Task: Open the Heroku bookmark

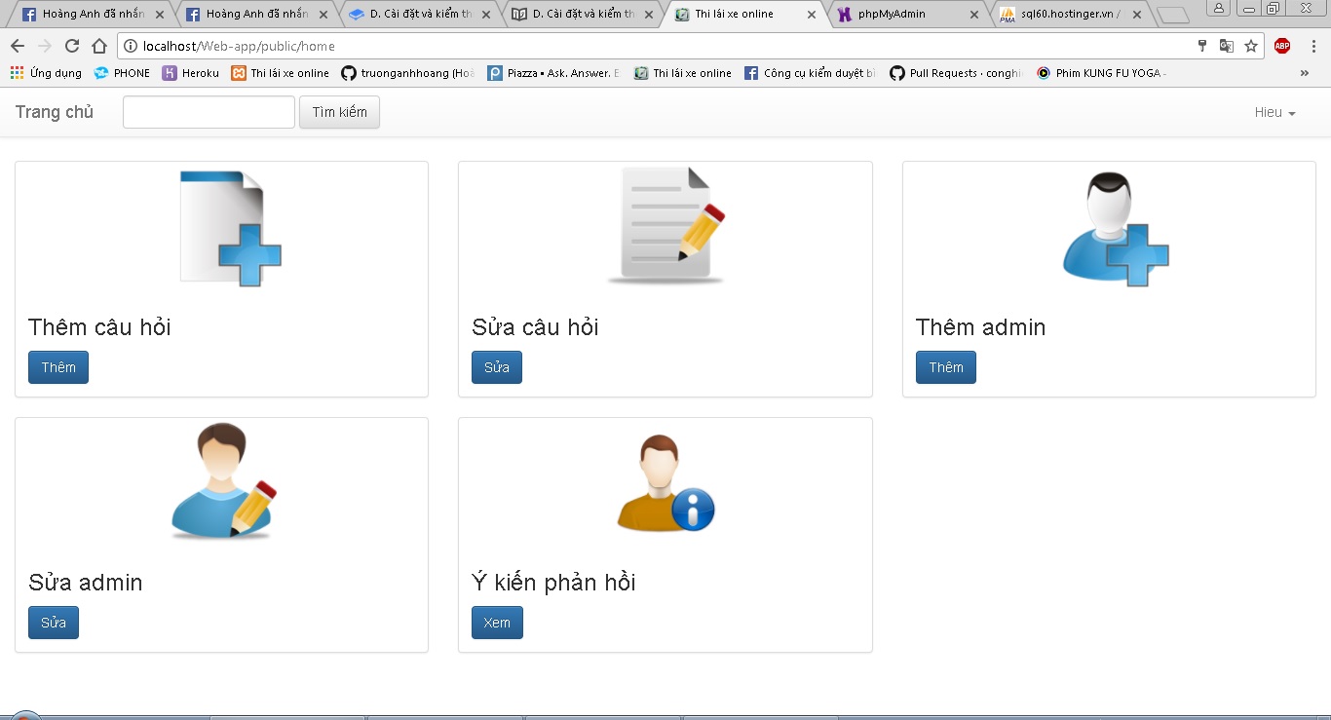Action: pyautogui.click(x=191, y=73)
